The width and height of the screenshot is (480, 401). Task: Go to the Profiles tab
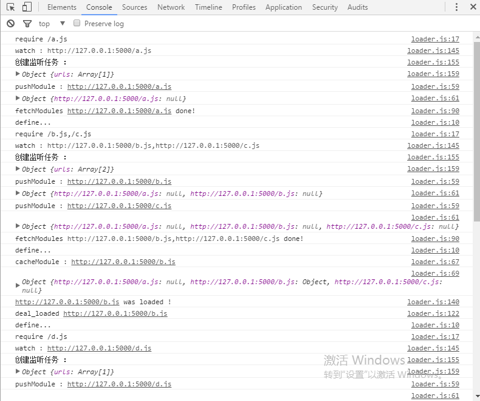pyautogui.click(x=244, y=7)
